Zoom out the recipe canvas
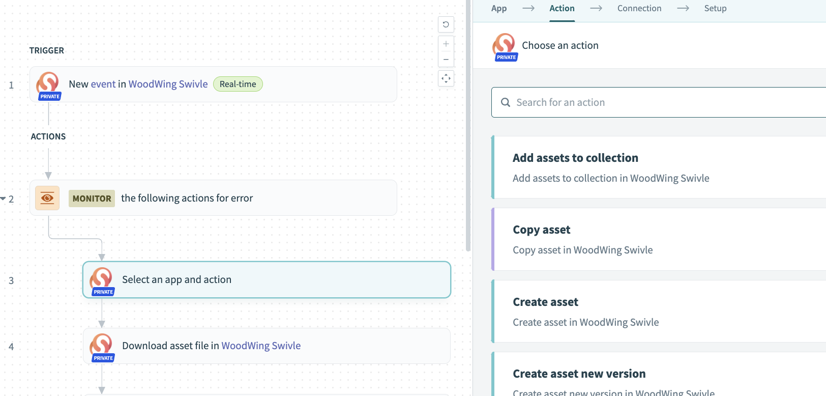The height and width of the screenshot is (396, 826). [446, 60]
